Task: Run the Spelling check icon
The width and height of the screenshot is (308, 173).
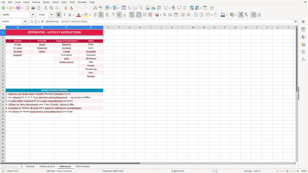Action: pos(101,8)
